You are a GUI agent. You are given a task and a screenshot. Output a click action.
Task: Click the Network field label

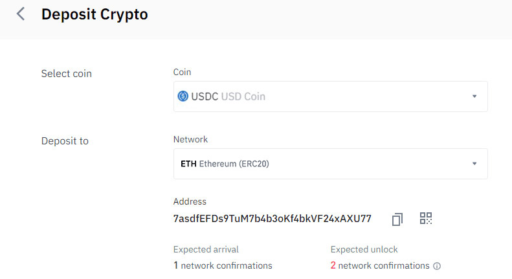pyautogui.click(x=191, y=139)
